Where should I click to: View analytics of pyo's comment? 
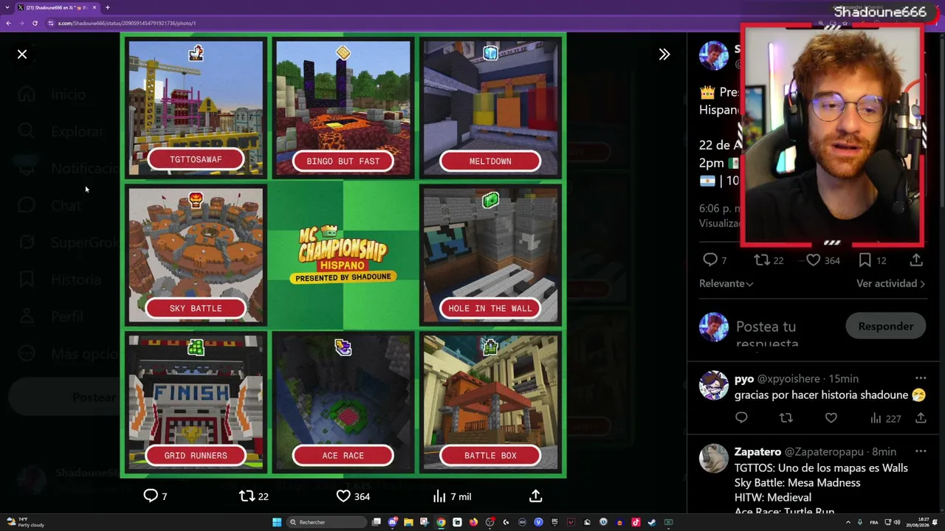click(x=884, y=418)
